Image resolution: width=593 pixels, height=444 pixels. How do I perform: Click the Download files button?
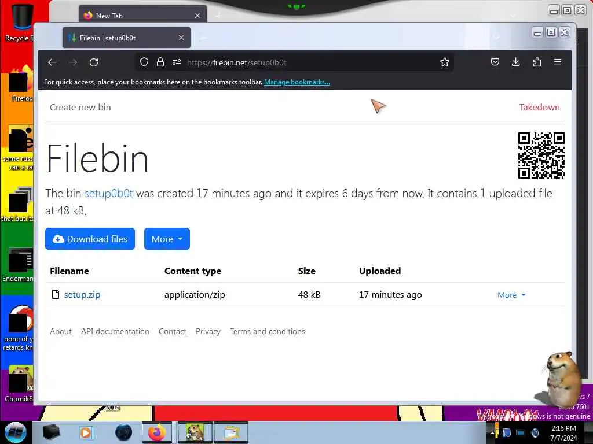click(90, 239)
